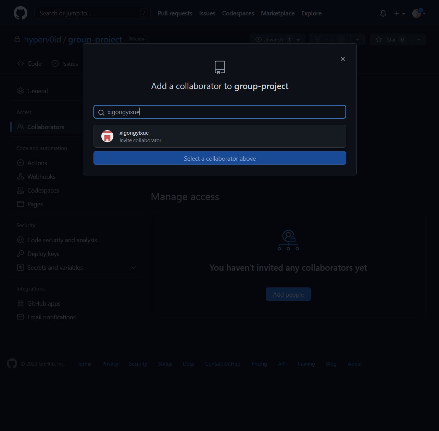Open the create new plus dropdown
This screenshot has width=439, height=431.
(399, 13)
